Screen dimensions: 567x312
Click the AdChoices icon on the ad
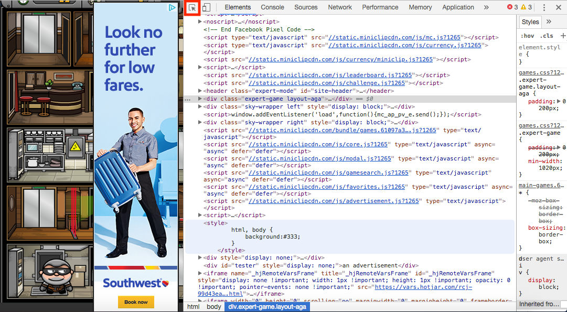tap(172, 7)
